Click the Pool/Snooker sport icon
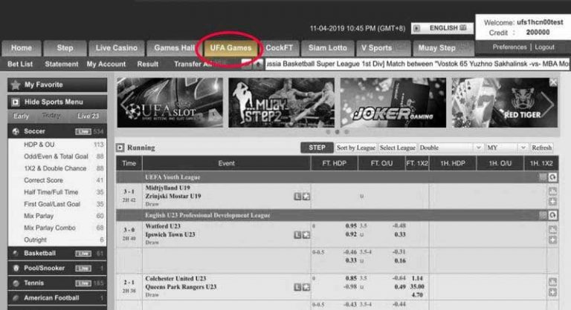Image resolution: width=571 pixels, height=310 pixels. click(16, 268)
